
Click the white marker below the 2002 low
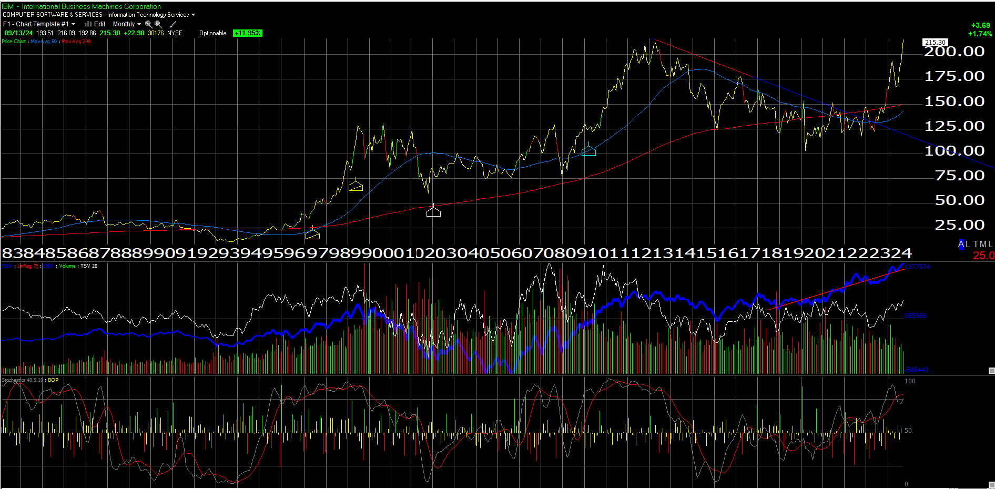(433, 211)
